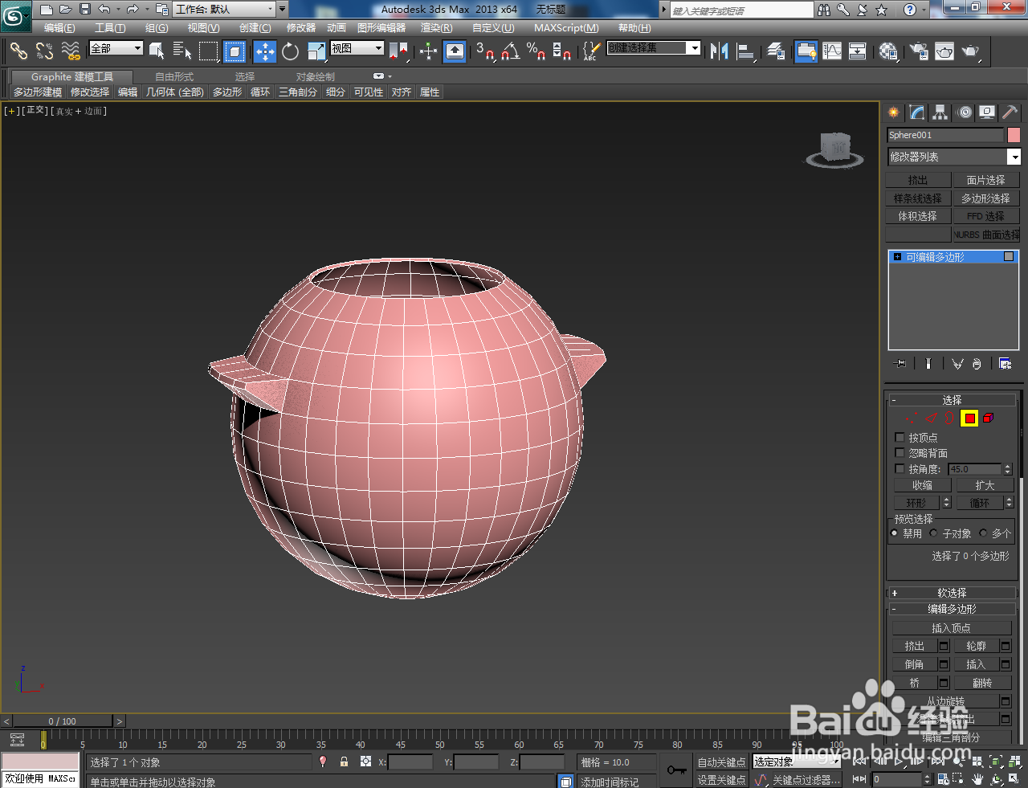Viewport: 1028px width, 788px height.
Task: Toggle the 自动关键点 auto key button
Action: click(721, 762)
